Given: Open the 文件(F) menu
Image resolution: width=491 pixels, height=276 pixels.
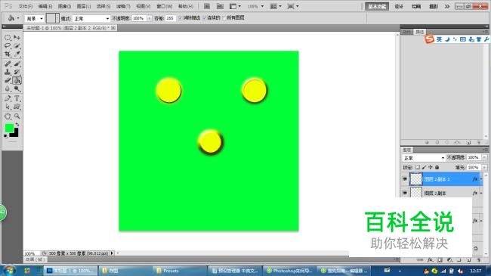Looking at the screenshot, I should point(26,6).
